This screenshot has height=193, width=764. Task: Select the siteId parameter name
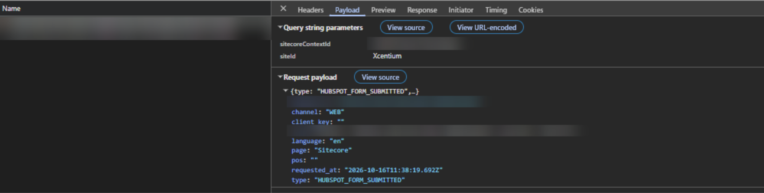[x=287, y=56]
